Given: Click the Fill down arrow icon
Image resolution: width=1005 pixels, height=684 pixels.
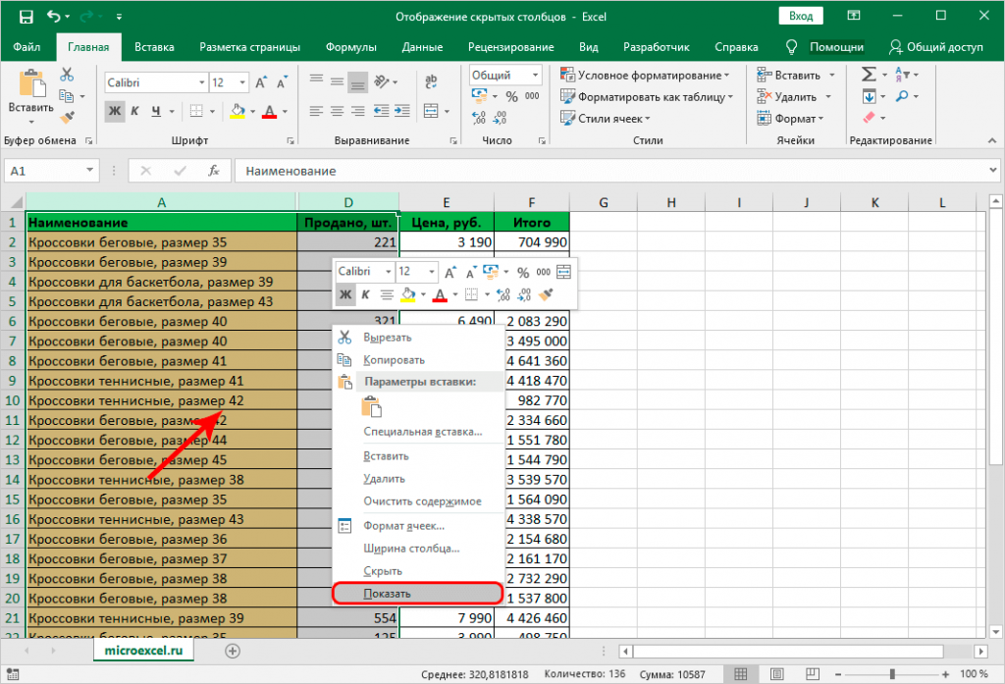Looking at the screenshot, I should [870, 97].
